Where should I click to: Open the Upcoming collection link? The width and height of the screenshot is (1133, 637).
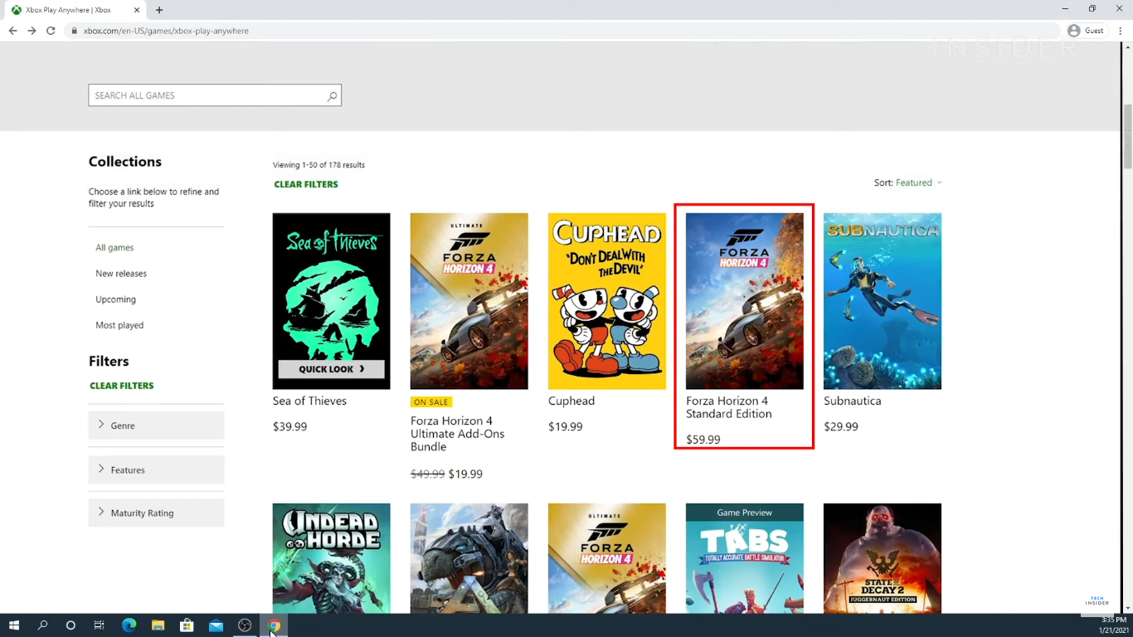(115, 299)
